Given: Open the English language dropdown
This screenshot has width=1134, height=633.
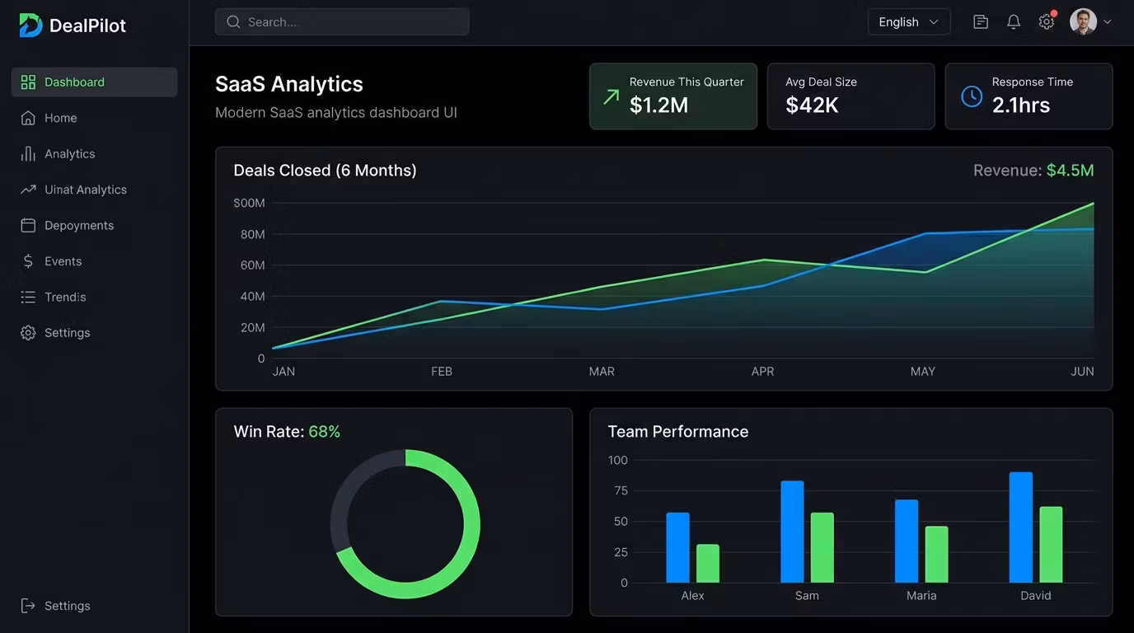Looking at the screenshot, I should pyautogui.click(x=909, y=22).
